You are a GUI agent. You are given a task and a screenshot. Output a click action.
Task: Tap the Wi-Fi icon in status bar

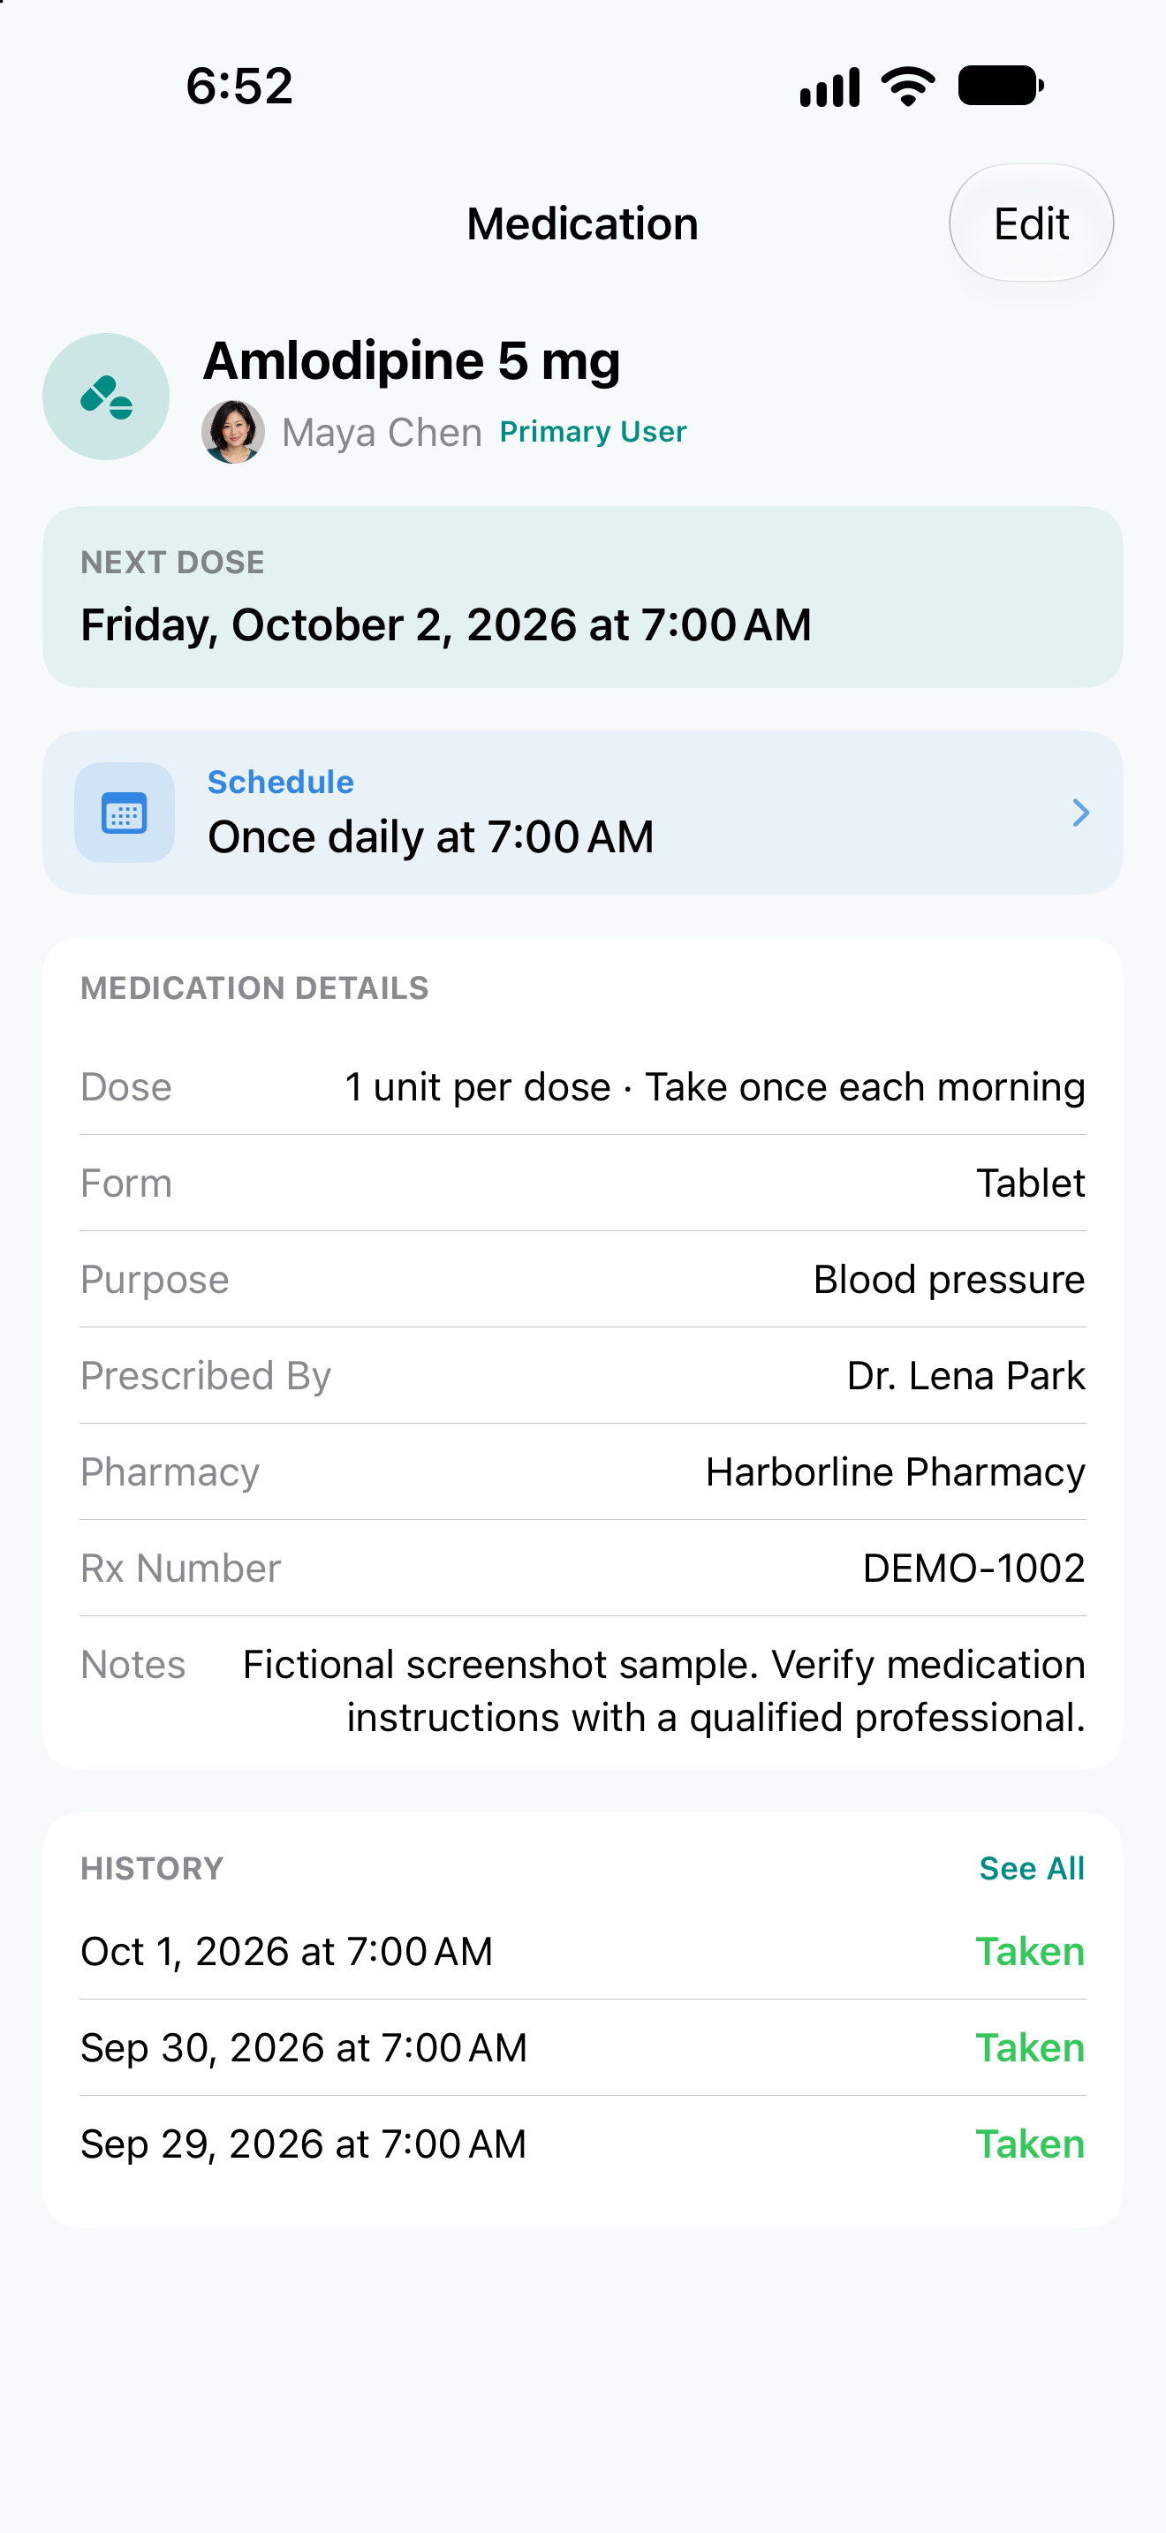point(908,86)
